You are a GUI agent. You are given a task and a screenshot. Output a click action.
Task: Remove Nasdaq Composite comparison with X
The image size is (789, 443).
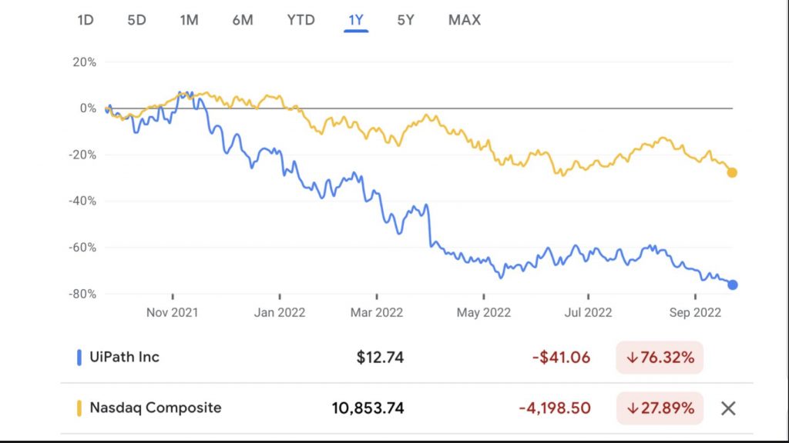[x=728, y=408]
